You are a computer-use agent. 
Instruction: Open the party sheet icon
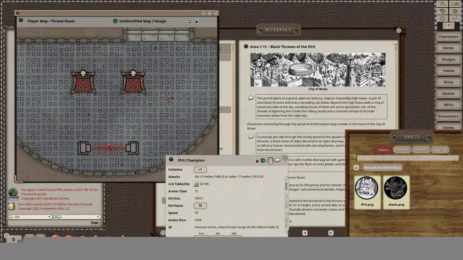point(455,4)
